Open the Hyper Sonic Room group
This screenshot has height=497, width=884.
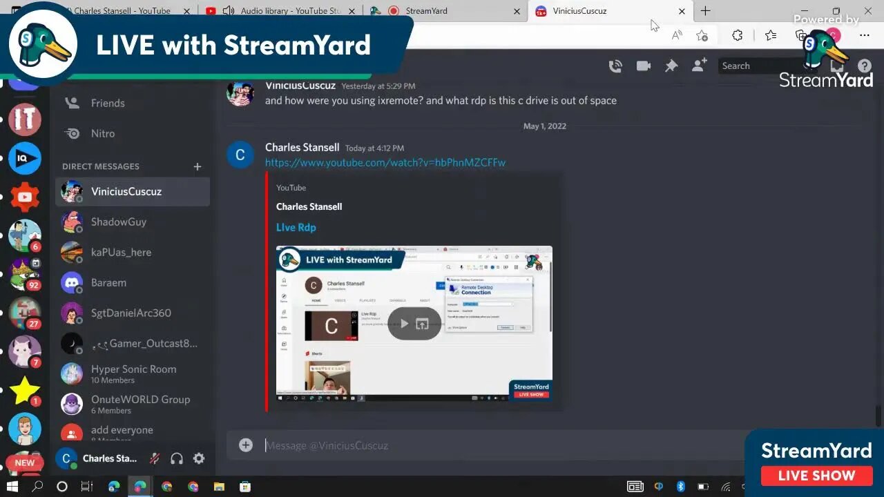[x=133, y=373]
